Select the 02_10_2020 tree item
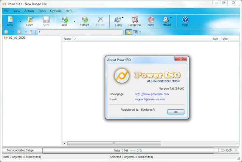This screenshot has height=162, width=242. click(x=17, y=38)
